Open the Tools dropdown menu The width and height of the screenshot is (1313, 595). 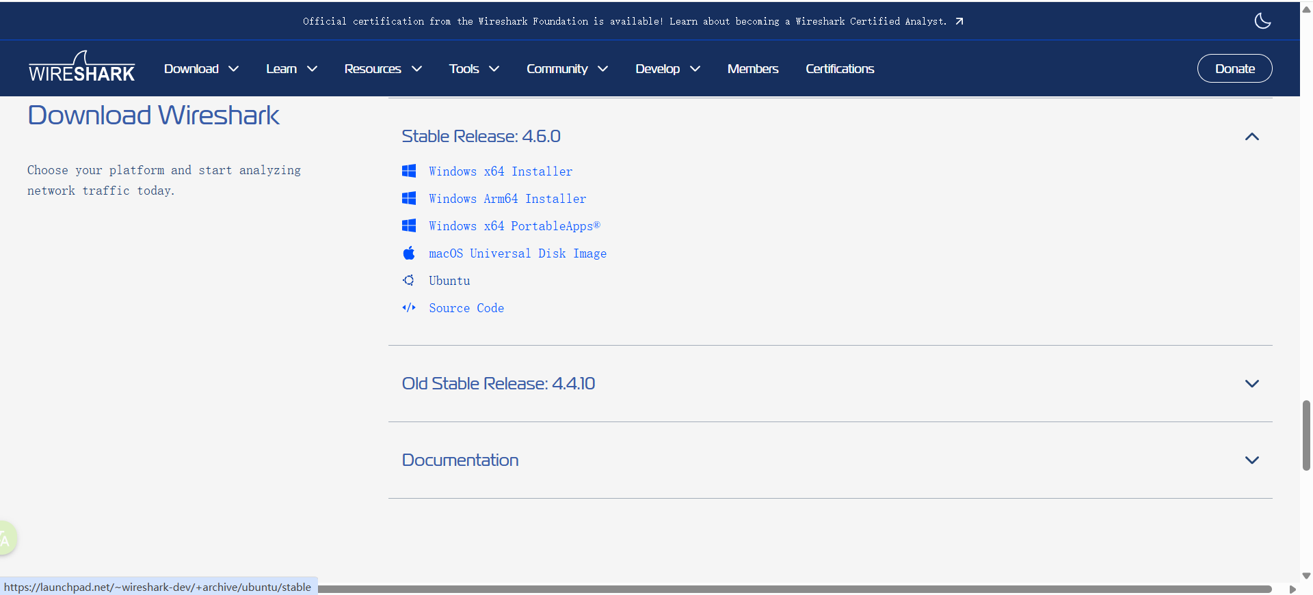pos(473,69)
